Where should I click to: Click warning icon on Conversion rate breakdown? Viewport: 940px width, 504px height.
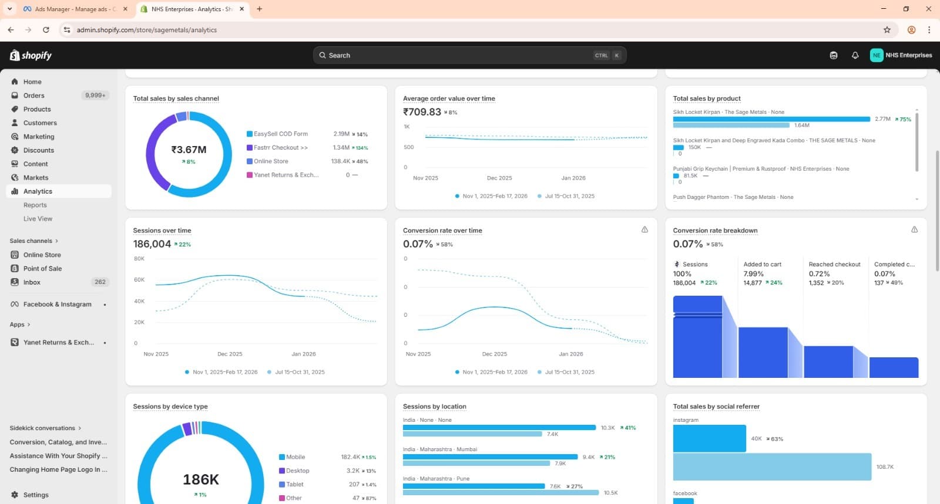point(914,229)
